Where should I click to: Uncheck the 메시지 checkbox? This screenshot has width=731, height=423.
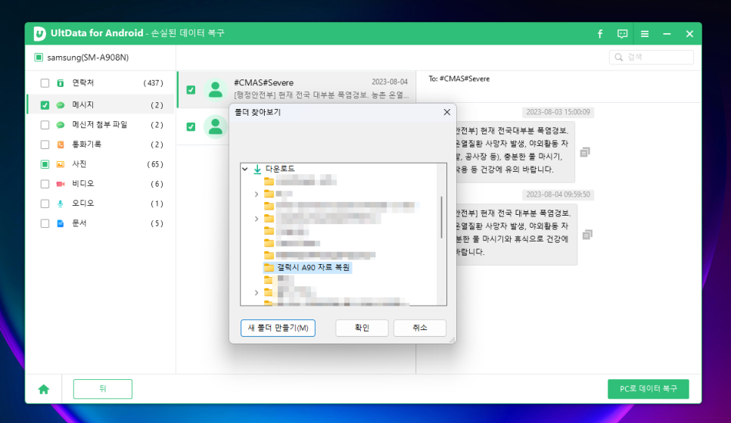click(45, 105)
